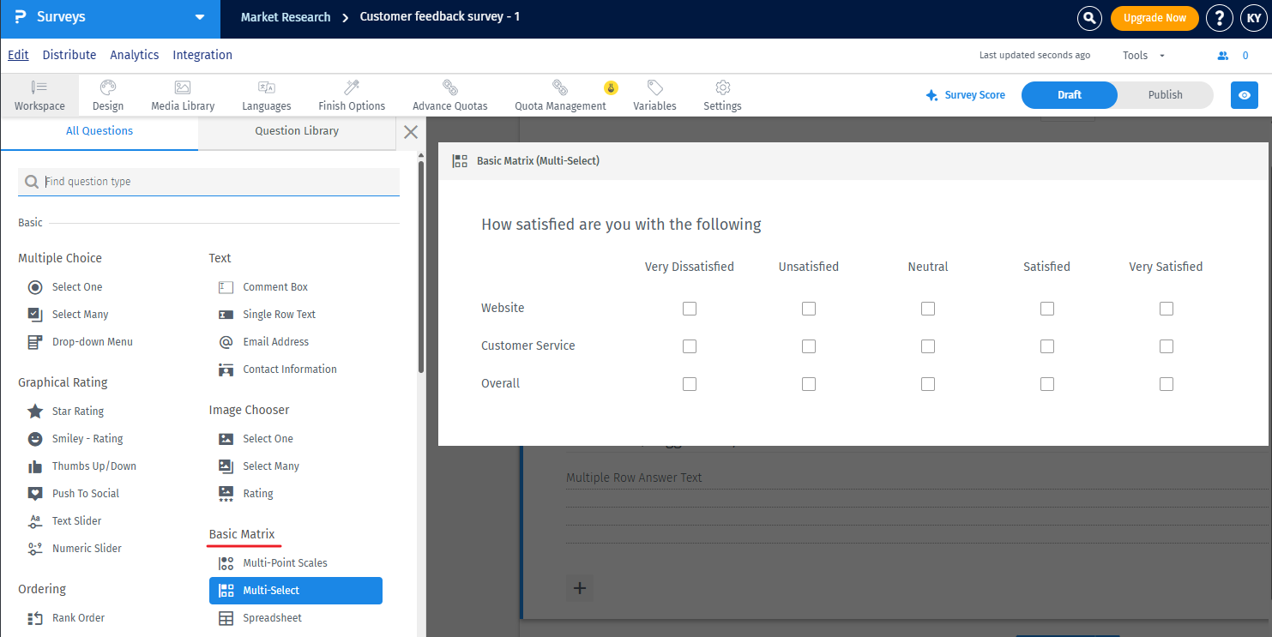Viewport: 1272px width, 637px height.
Task: Open the Surveys product dropdown arrow
Action: pyautogui.click(x=200, y=17)
